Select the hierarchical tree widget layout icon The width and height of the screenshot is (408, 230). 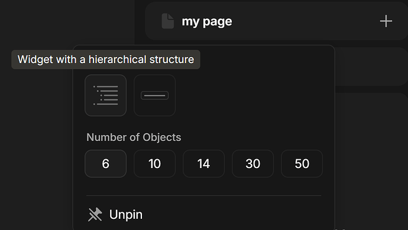pyautogui.click(x=106, y=96)
